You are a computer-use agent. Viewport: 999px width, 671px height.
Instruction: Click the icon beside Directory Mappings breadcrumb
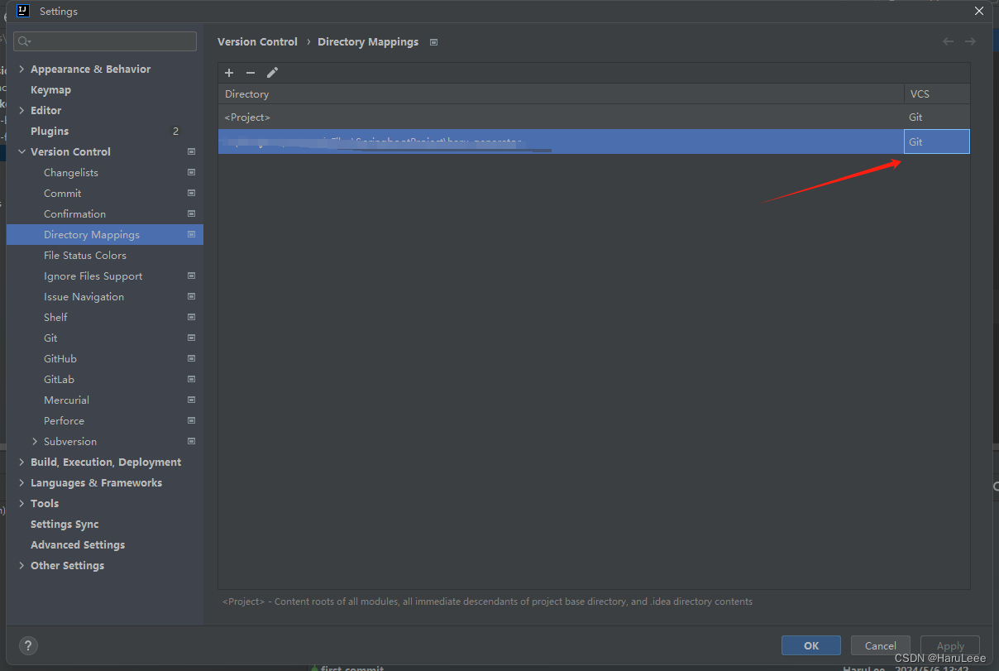coord(433,41)
